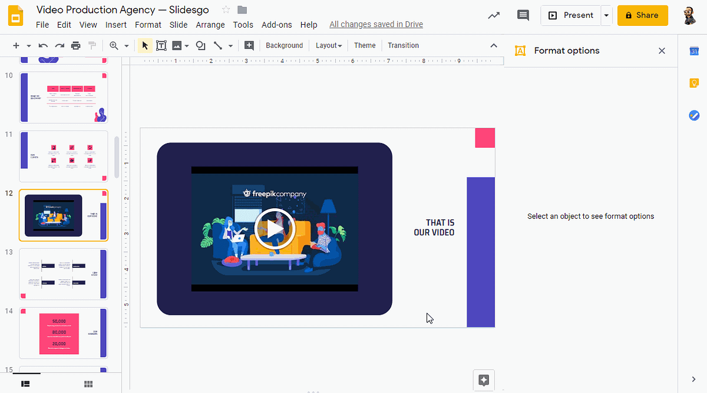Switch slides to grid view
The height and width of the screenshot is (393, 707).
88,383
